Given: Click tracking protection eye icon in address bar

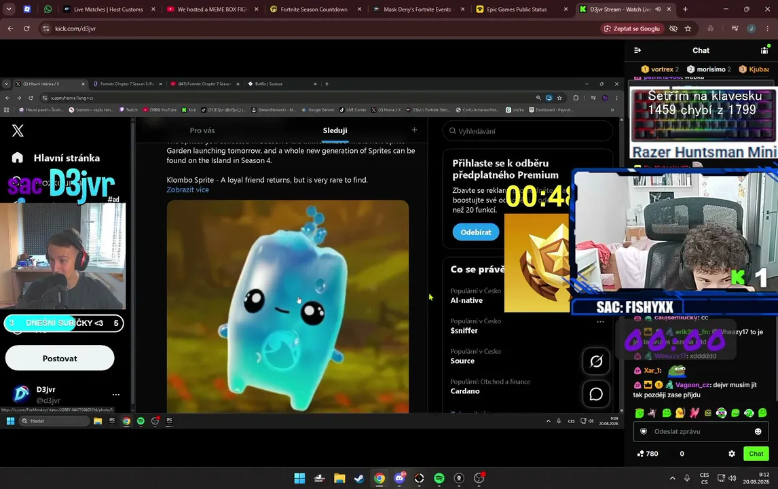Looking at the screenshot, I should pyautogui.click(x=673, y=29).
